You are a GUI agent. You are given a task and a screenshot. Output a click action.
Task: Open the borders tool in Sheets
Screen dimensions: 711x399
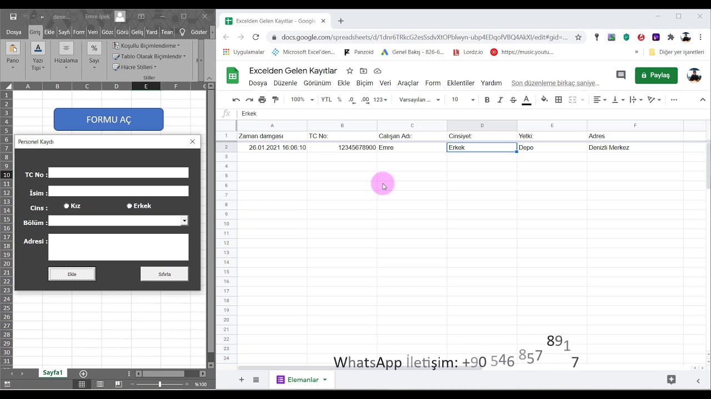pos(558,100)
